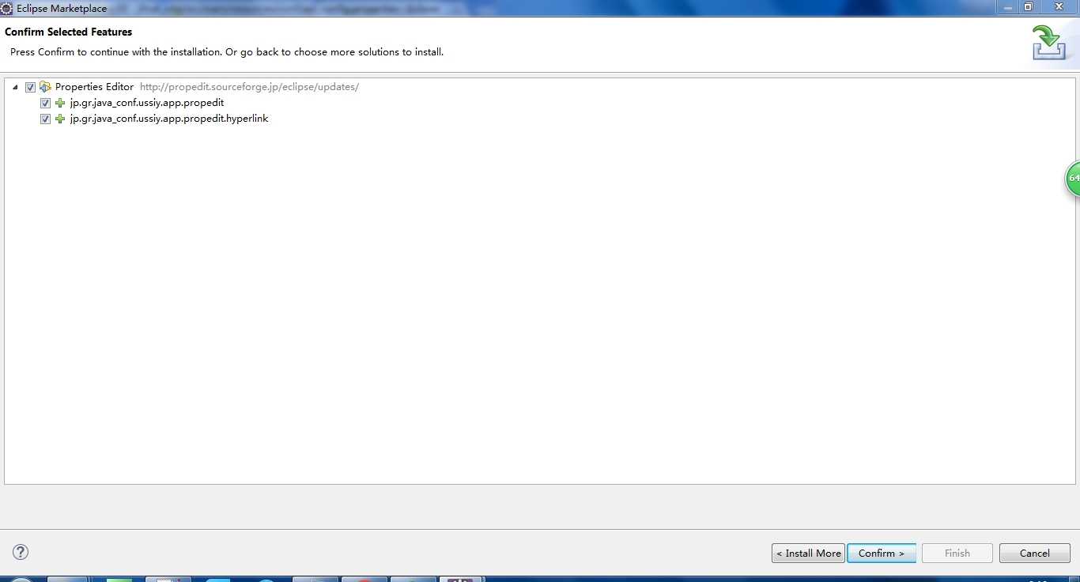Cancel the Marketplace installation dialog

pos(1034,553)
